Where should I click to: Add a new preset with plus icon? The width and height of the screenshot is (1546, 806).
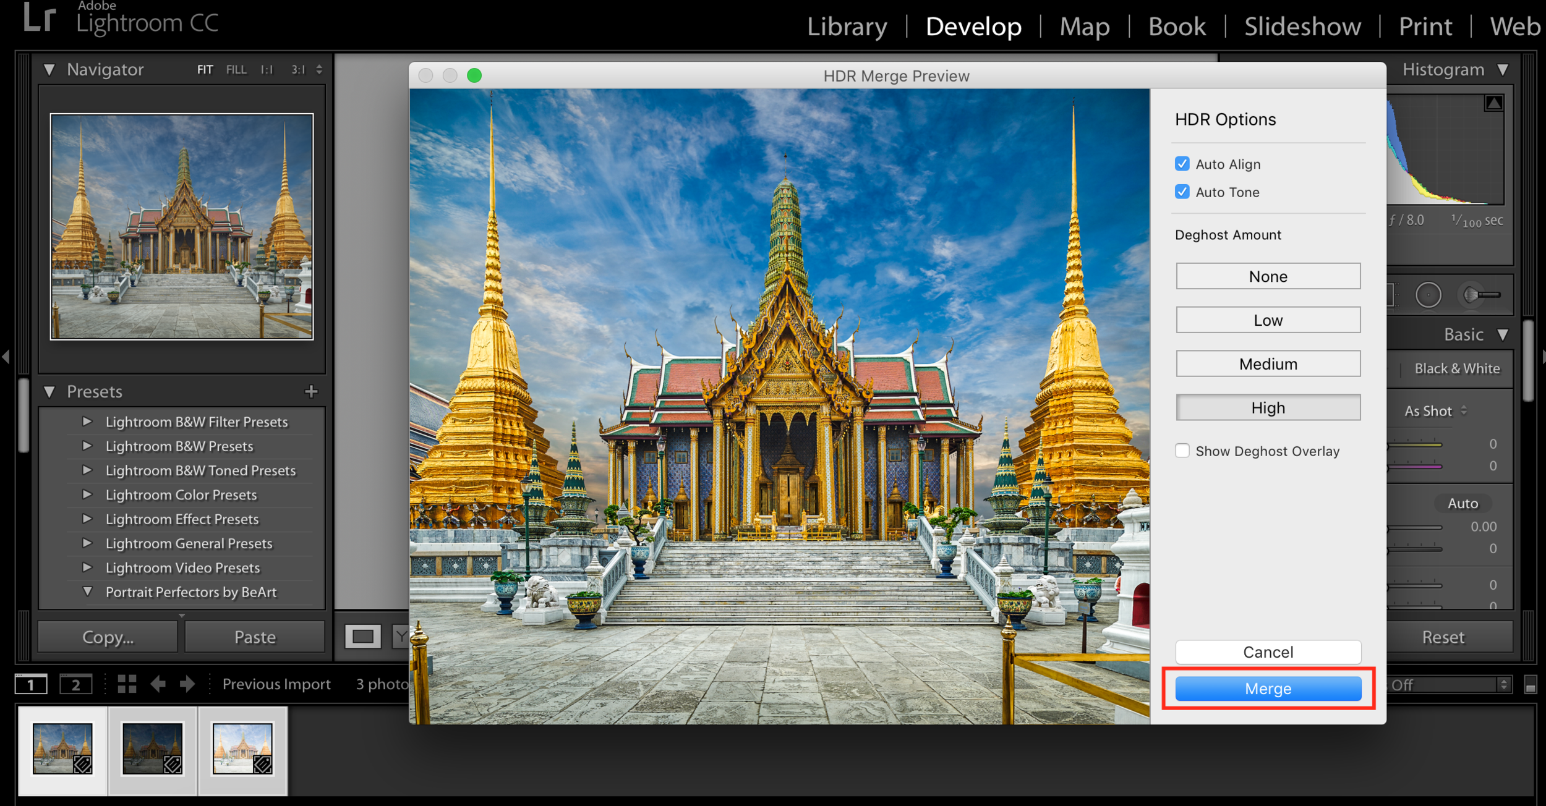coord(311,391)
